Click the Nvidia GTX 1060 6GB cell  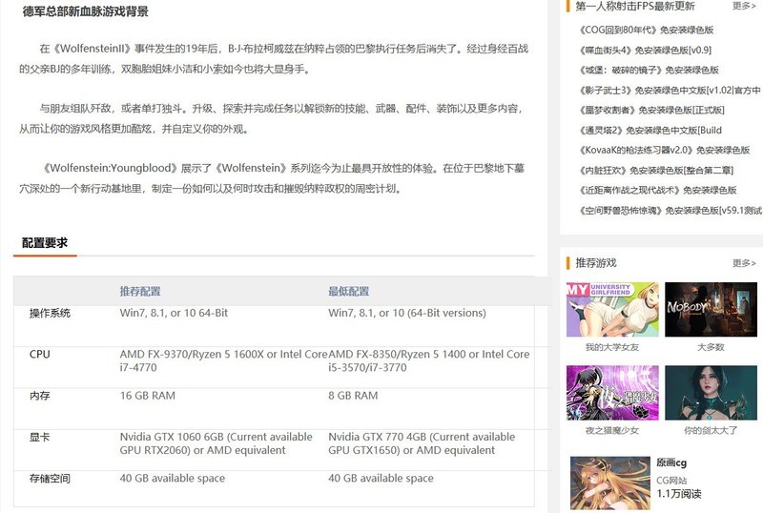[217, 443]
